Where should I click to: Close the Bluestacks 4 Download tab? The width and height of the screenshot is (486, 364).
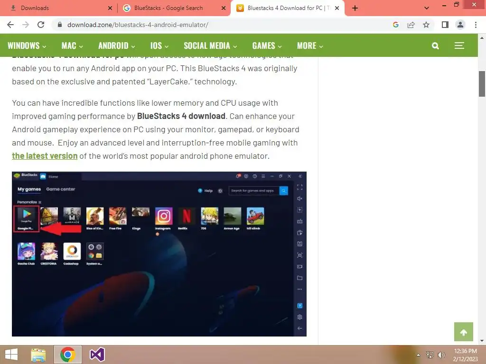[337, 8]
